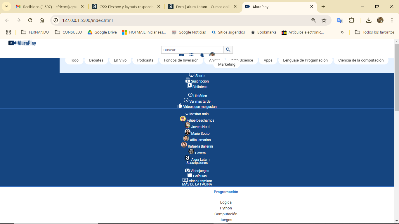Open the Sitios sugeridos bookmark
This screenshot has width=399, height=224.
click(228, 32)
